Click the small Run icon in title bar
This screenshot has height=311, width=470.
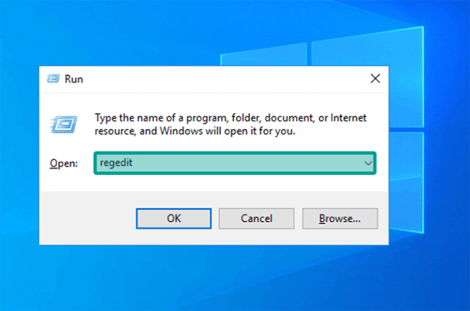53,79
